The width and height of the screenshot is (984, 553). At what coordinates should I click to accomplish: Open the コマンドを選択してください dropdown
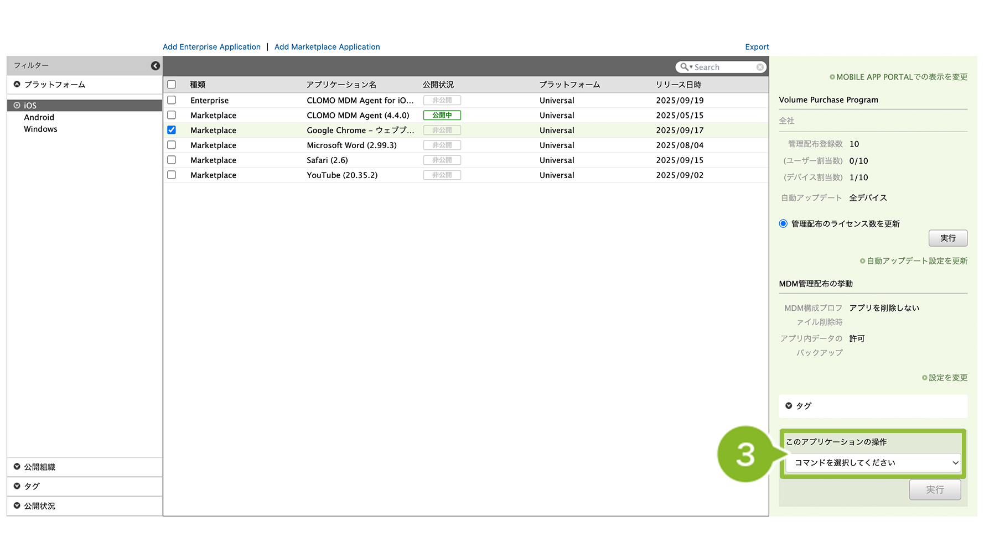coord(873,463)
